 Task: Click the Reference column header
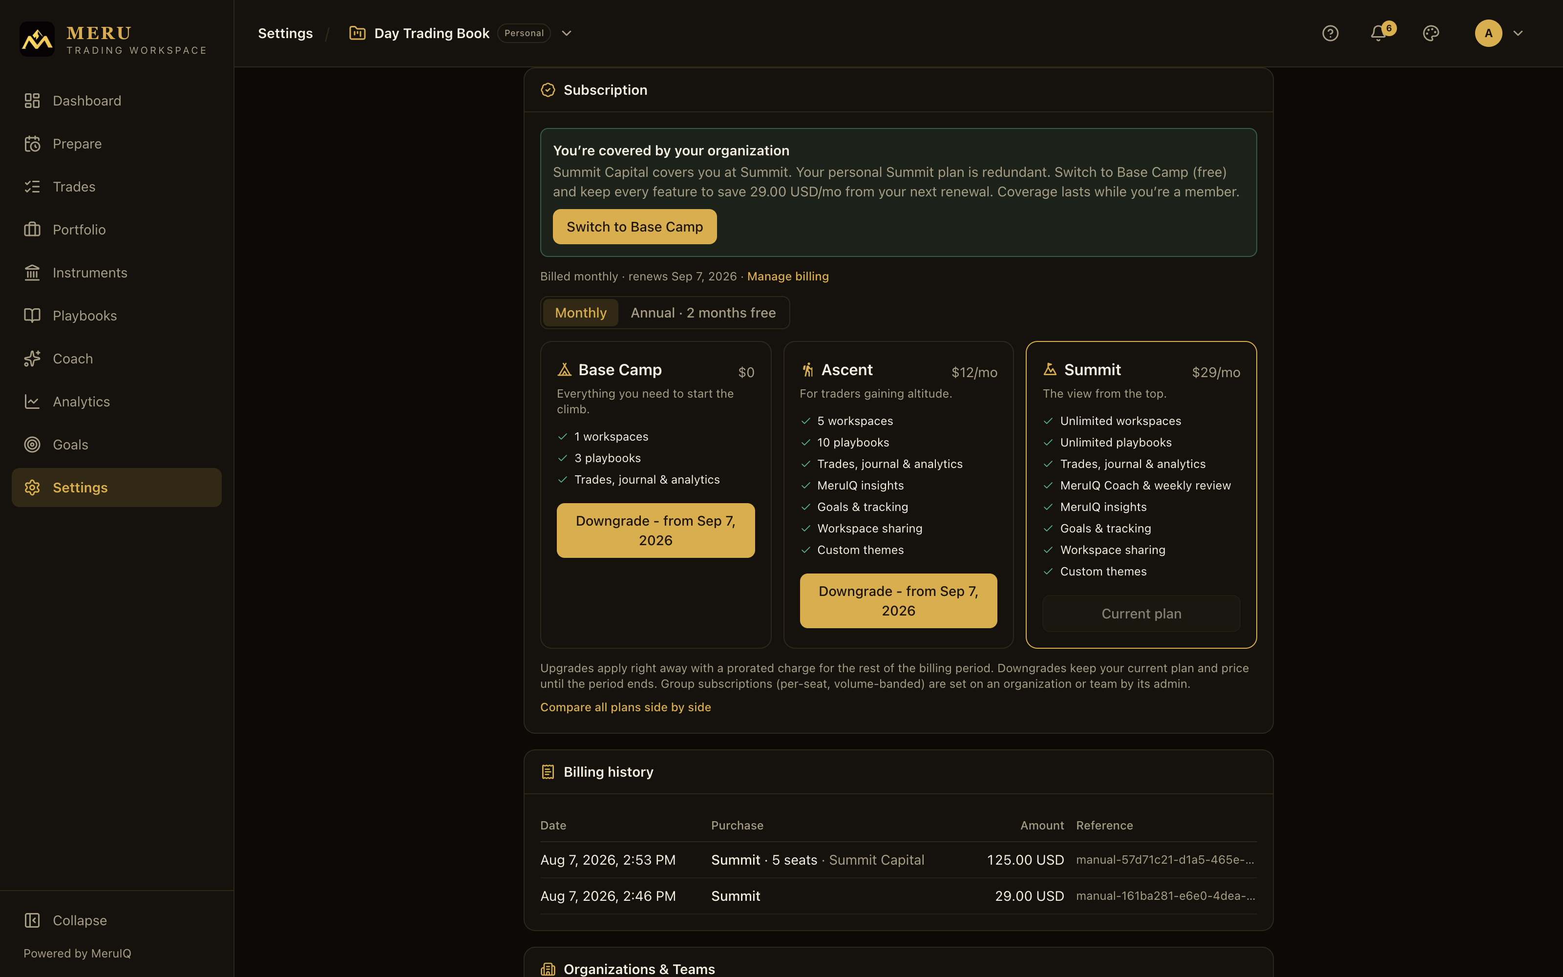coord(1104,825)
